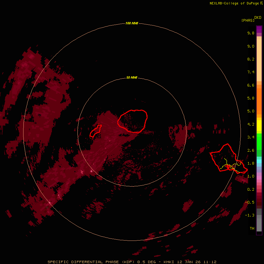Click the 0.2 color scale value
The height and width of the screenshot is (264, 264).
[251, 189]
